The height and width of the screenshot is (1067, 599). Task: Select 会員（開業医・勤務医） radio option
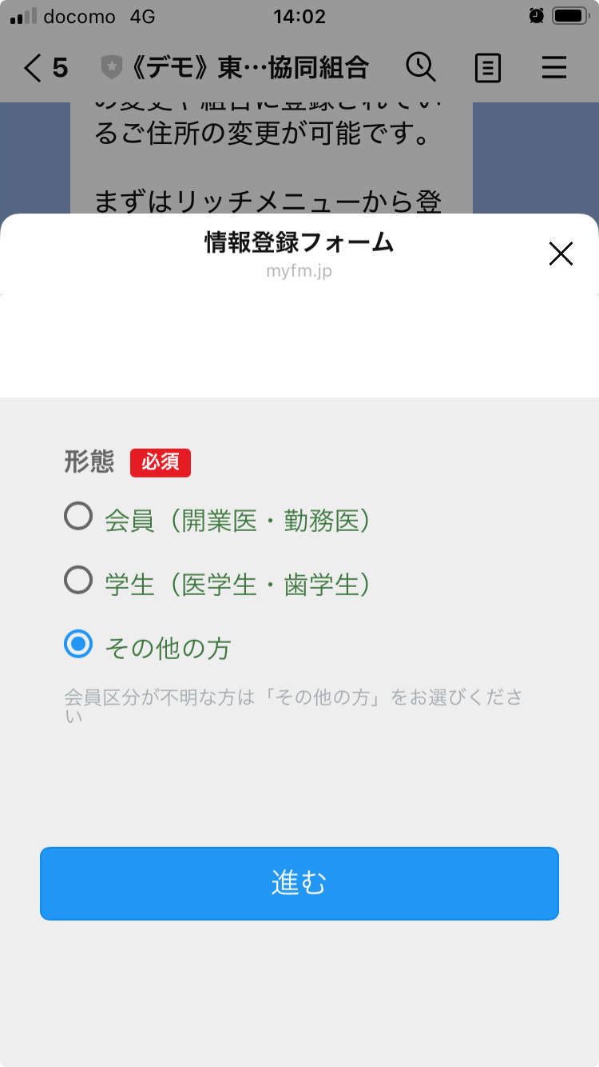78,518
